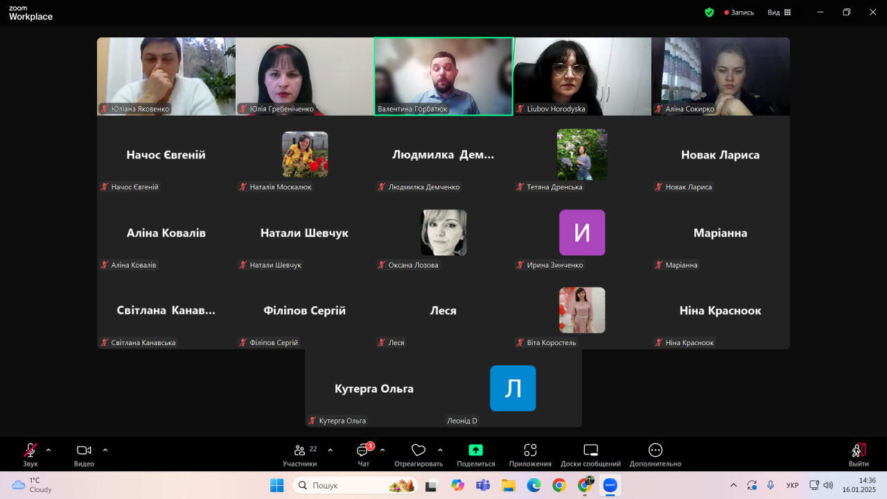Click the Zoom taskbar icon
887x499 pixels.
pos(610,485)
